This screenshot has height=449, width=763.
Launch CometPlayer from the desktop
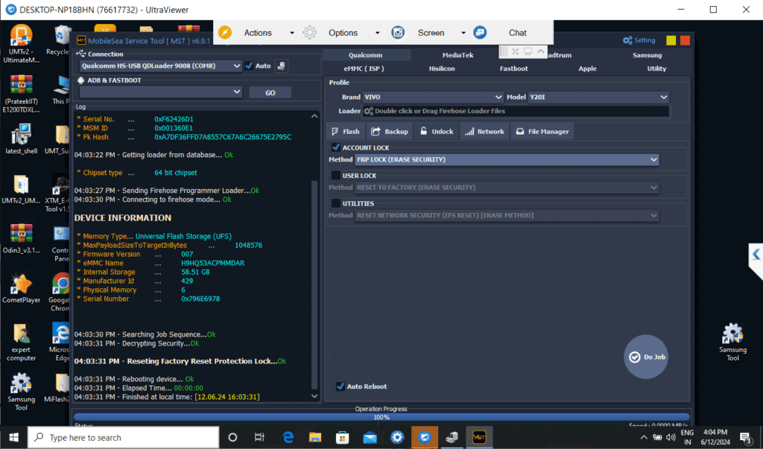click(21, 285)
